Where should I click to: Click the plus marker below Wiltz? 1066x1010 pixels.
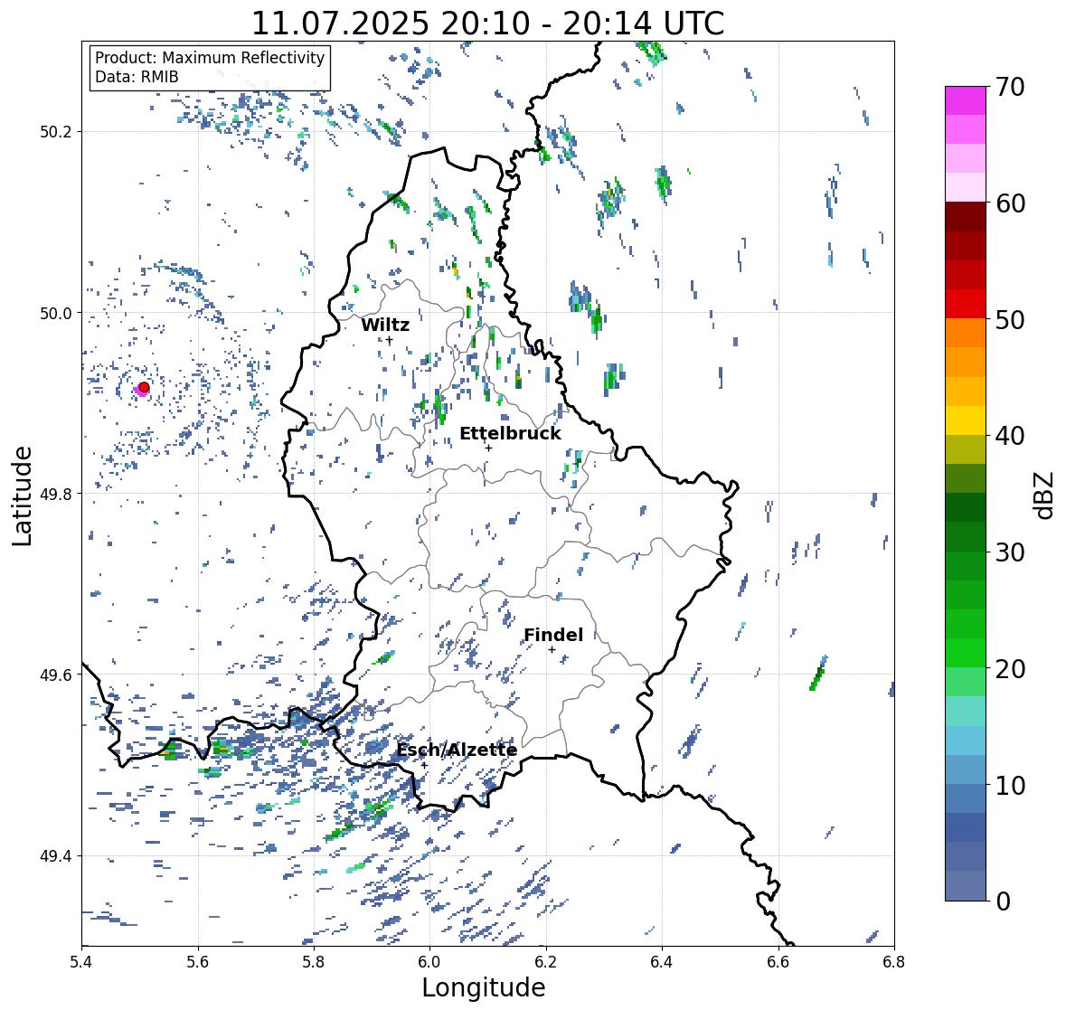390,340
